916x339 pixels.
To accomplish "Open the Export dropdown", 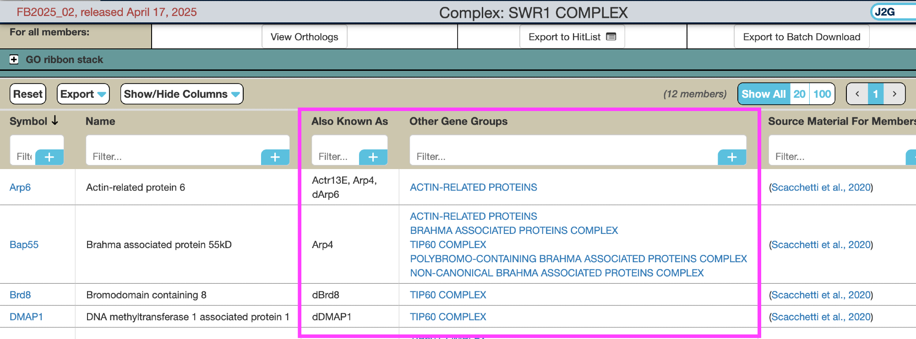I will click(83, 94).
